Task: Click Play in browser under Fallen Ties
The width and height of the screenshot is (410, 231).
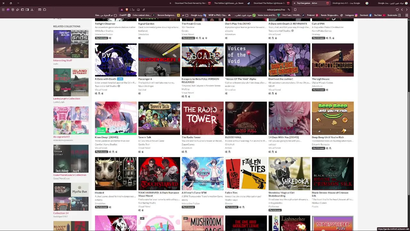Action: tap(231, 207)
